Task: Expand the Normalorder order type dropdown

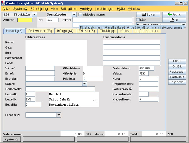Action: click(74, 14)
